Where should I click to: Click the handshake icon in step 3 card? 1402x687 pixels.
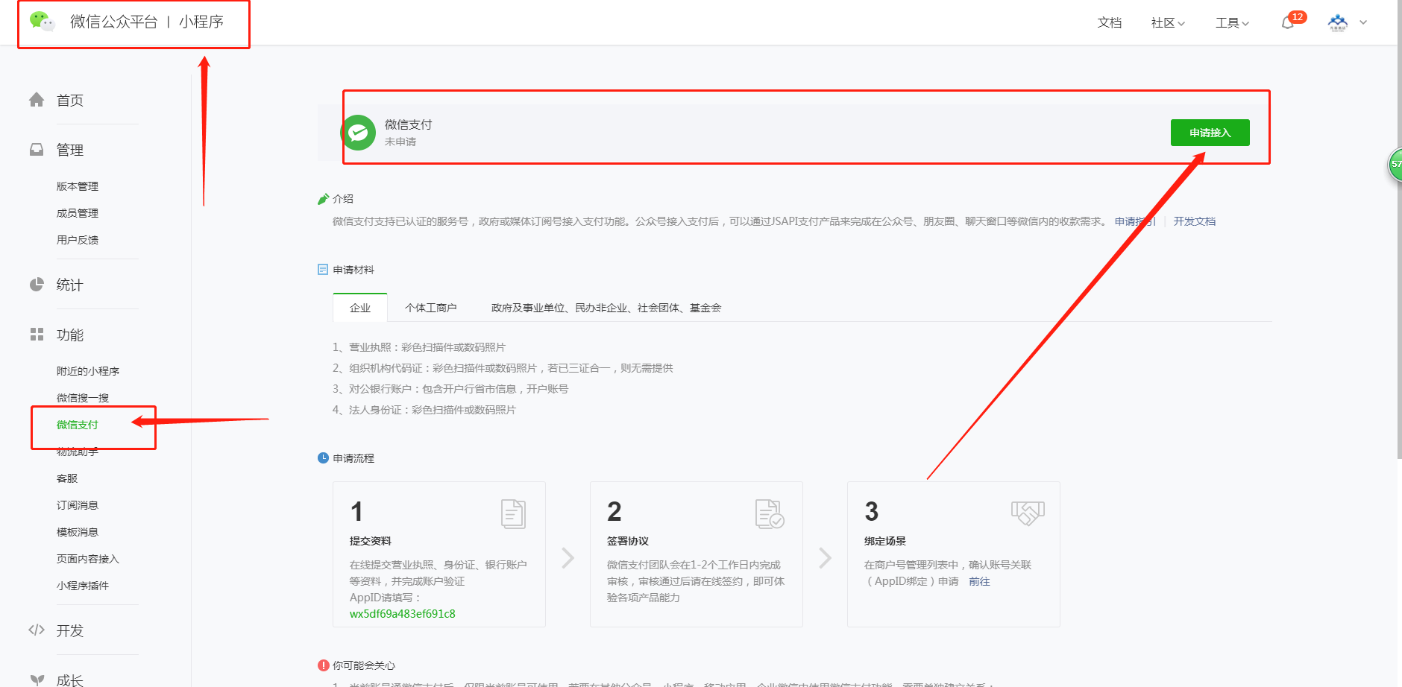[x=1028, y=513]
